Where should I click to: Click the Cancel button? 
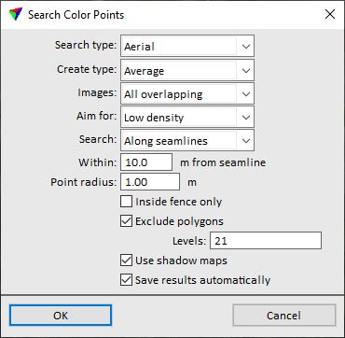click(284, 316)
